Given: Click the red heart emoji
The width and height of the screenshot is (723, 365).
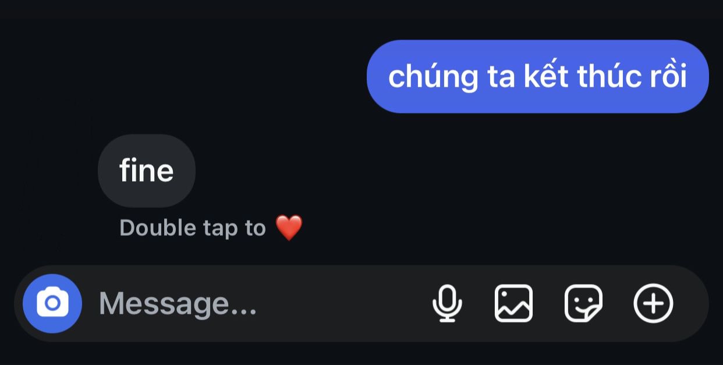Looking at the screenshot, I should coord(289,228).
